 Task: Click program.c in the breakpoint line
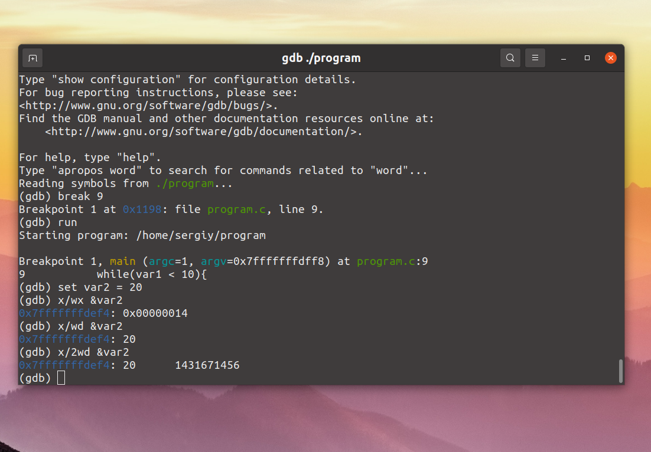click(x=237, y=210)
